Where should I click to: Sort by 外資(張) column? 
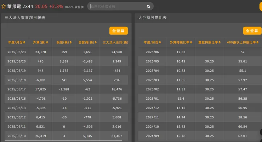40,42
